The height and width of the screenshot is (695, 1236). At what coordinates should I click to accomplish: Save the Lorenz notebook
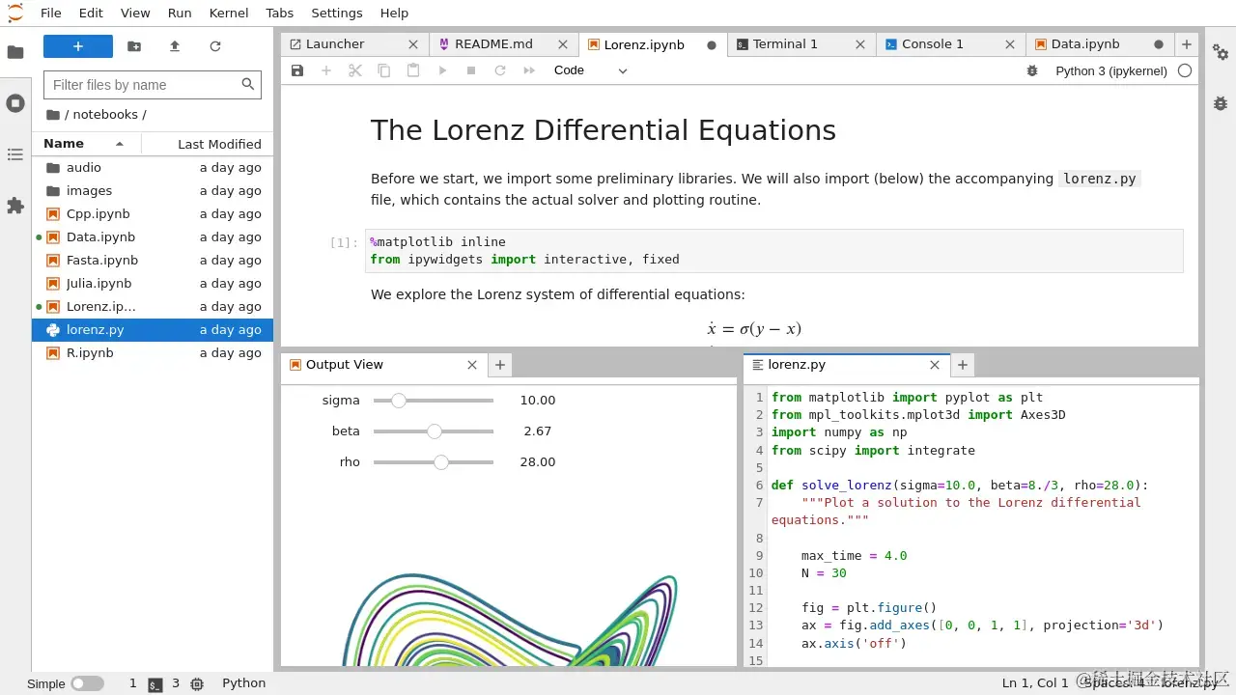297,70
